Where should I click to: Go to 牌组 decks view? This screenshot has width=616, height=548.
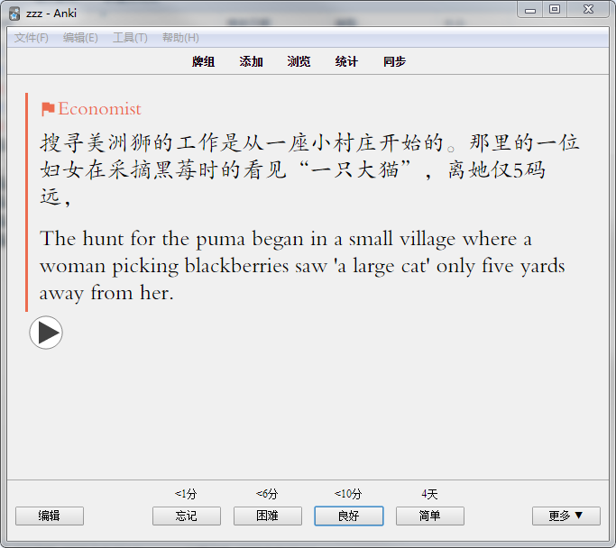click(x=203, y=61)
